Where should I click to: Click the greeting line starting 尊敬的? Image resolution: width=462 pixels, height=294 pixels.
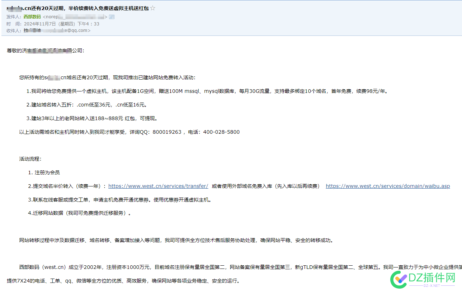tap(46, 51)
